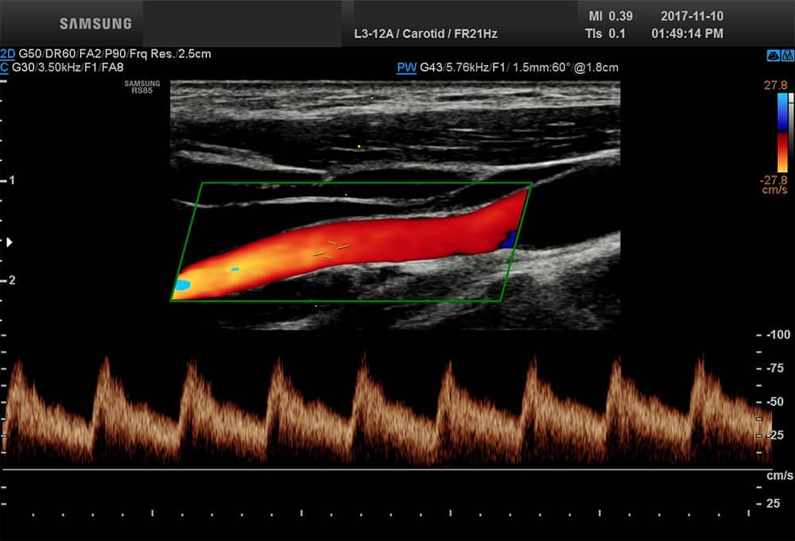Click the SAMSUNG RS85 watermark on image
The image size is (795, 541).
(x=142, y=87)
